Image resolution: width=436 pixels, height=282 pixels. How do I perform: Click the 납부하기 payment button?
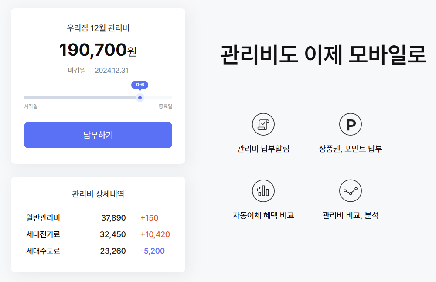click(98, 135)
